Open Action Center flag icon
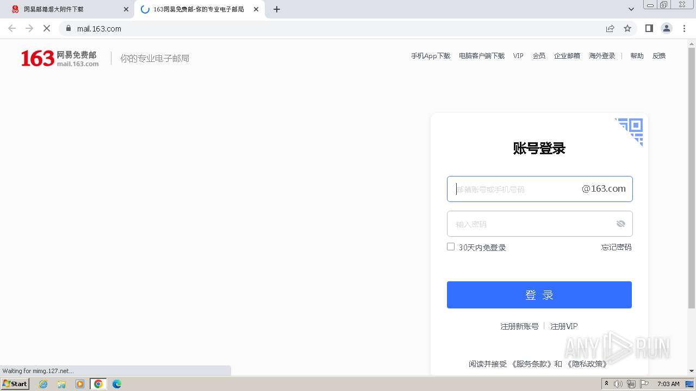The height and width of the screenshot is (391, 696). [x=644, y=384]
